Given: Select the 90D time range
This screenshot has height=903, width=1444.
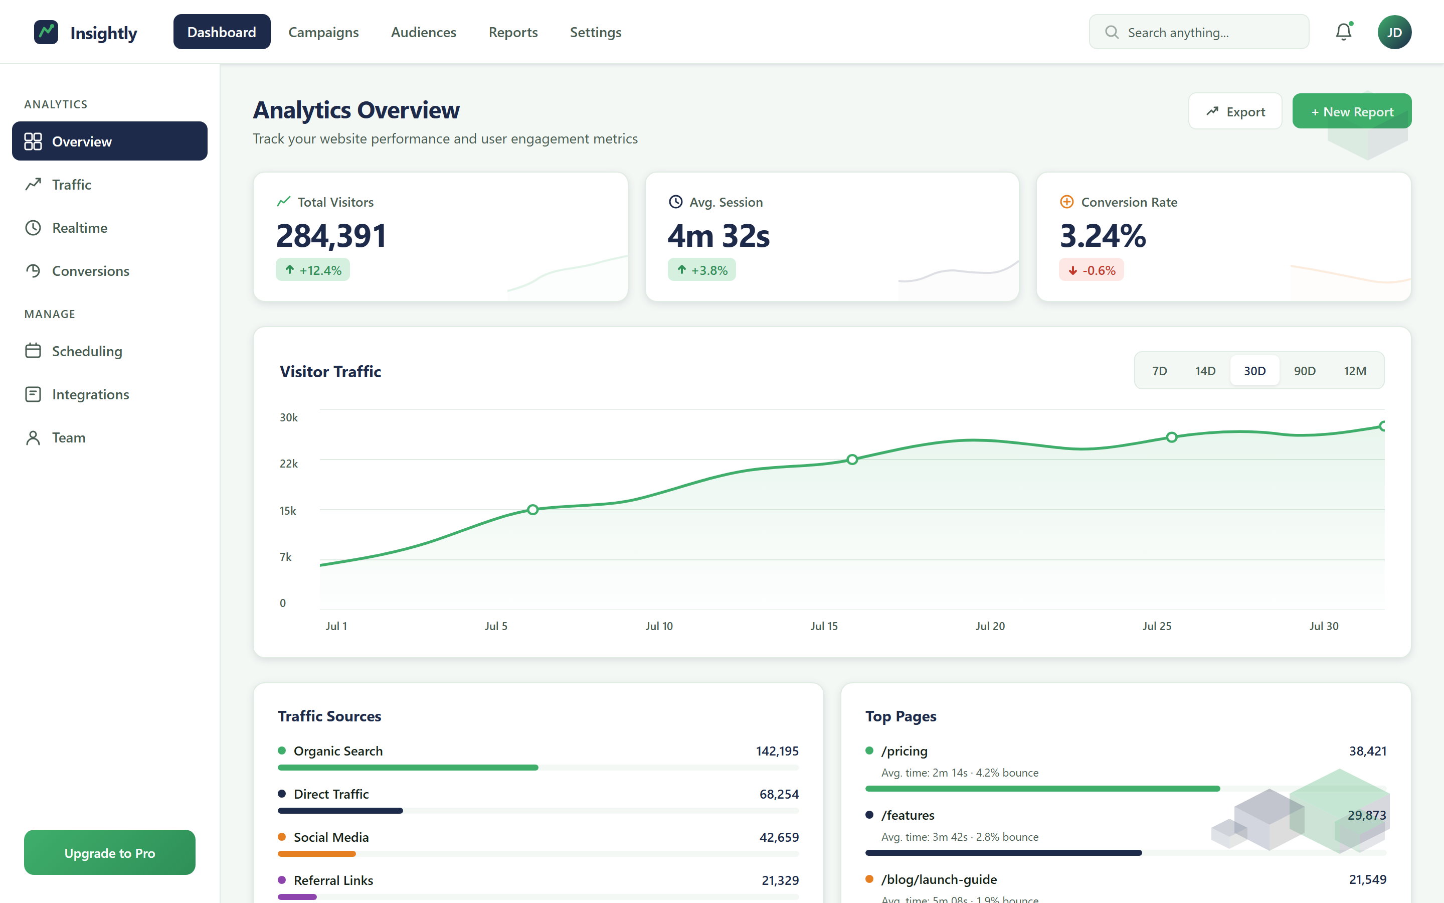Looking at the screenshot, I should tap(1305, 371).
